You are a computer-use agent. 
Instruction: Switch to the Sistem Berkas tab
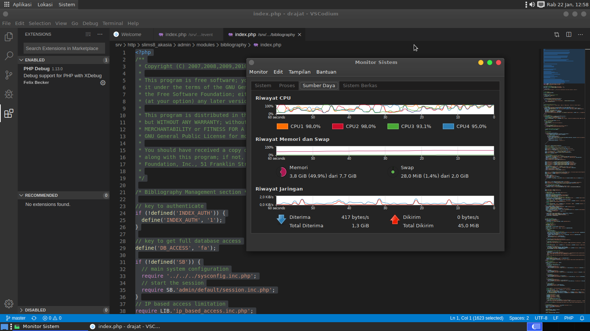pyautogui.click(x=360, y=86)
